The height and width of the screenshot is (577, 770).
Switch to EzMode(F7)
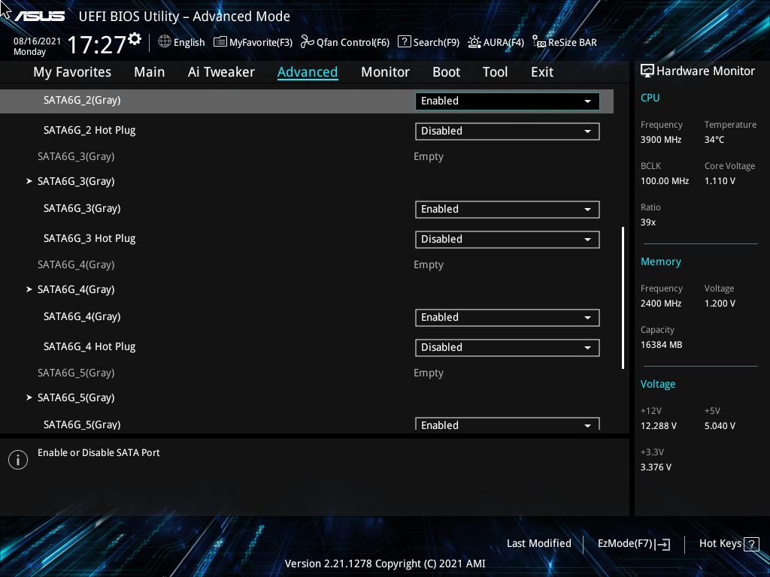click(633, 544)
